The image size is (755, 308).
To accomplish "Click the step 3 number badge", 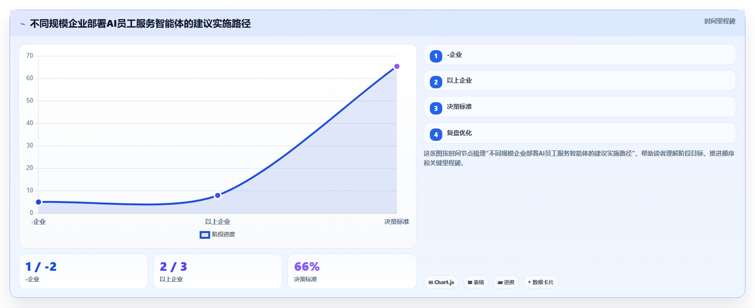I will click(x=436, y=108).
